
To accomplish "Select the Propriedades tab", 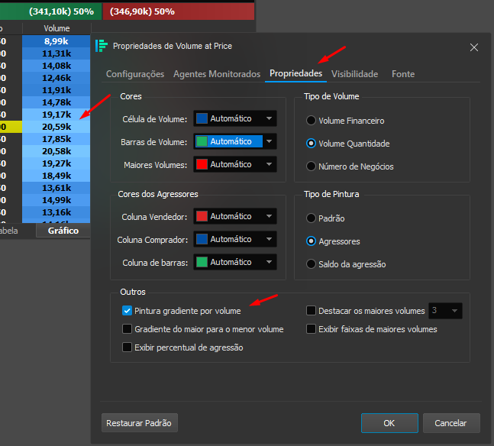I will pyautogui.click(x=295, y=73).
